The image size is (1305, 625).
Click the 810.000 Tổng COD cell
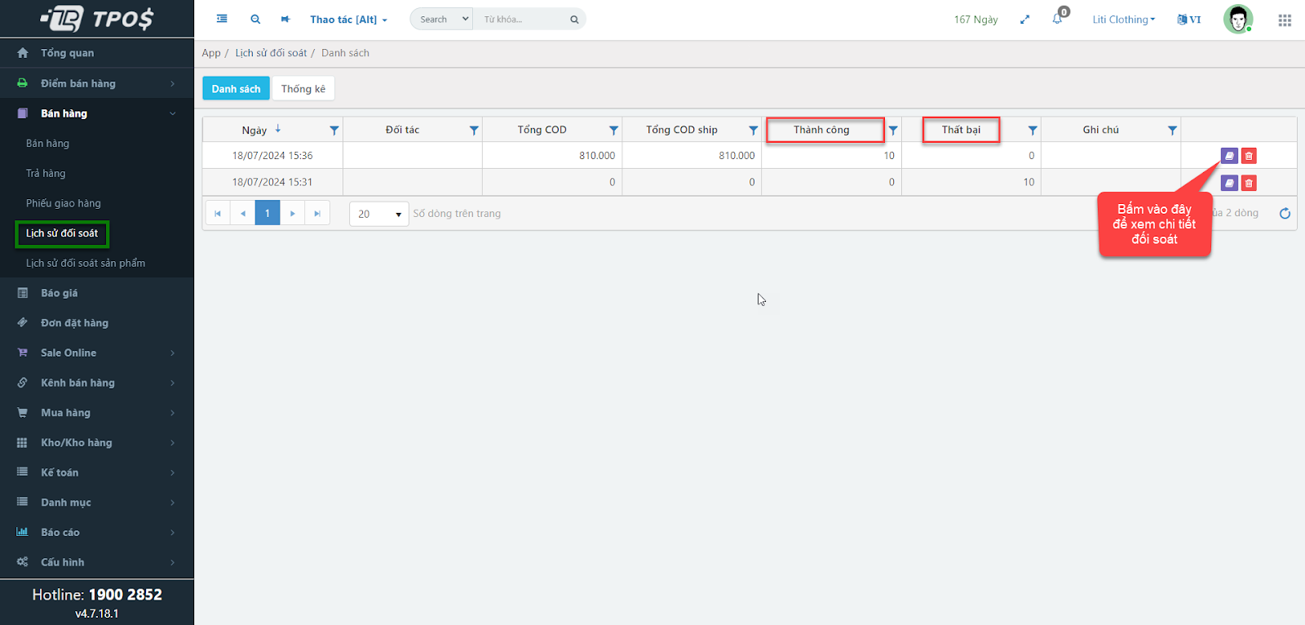[x=552, y=155]
